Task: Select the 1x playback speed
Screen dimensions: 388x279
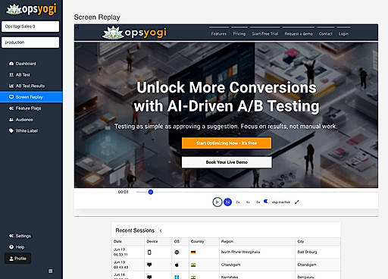Action: click(x=227, y=202)
